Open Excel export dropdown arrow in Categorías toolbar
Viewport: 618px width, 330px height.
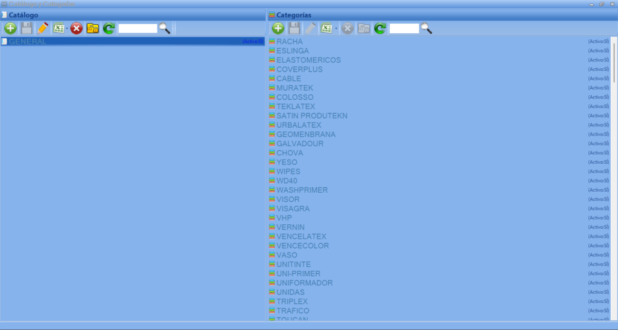336,28
